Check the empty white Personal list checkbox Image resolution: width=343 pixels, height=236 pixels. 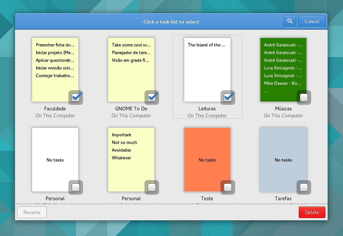click(x=76, y=187)
